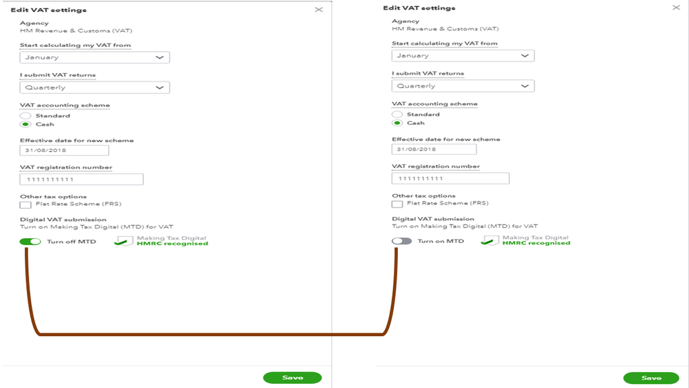Close the right Edit VAT settings panel
Screen dimensions: 689x388
click(676, 8)
